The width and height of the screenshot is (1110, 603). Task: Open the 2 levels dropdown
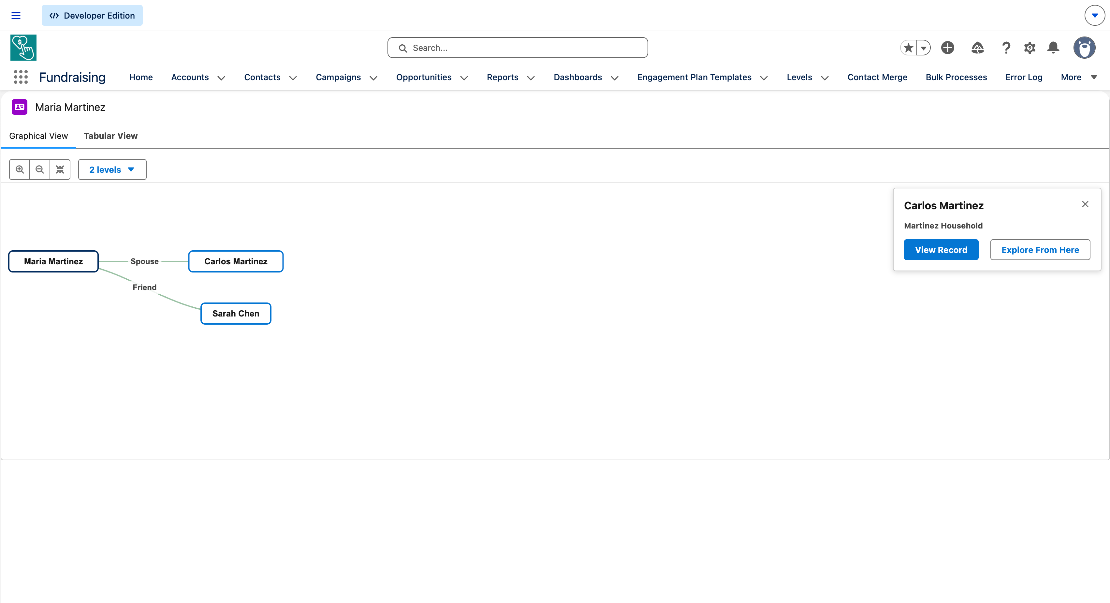click(x=112, y=169)
